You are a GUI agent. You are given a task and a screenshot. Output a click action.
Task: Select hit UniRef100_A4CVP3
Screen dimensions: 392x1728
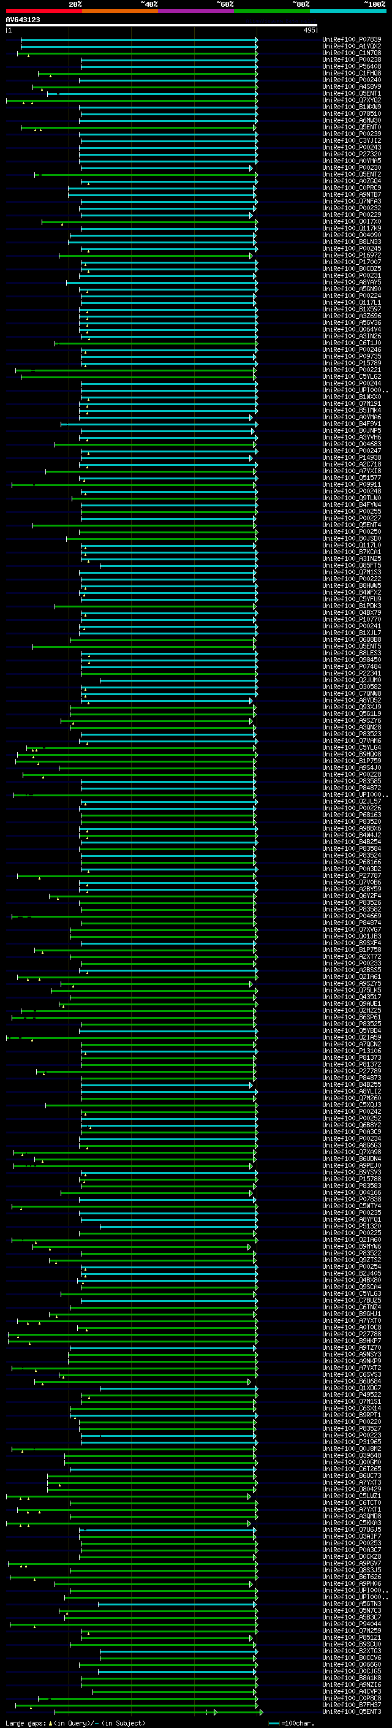(x=352, y=1691)
